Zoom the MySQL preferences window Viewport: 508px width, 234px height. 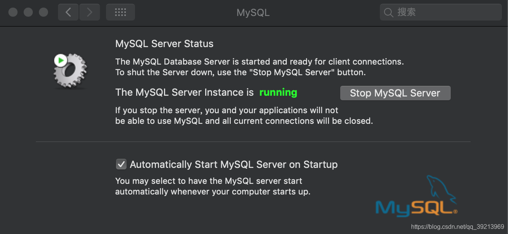point(43,12)
